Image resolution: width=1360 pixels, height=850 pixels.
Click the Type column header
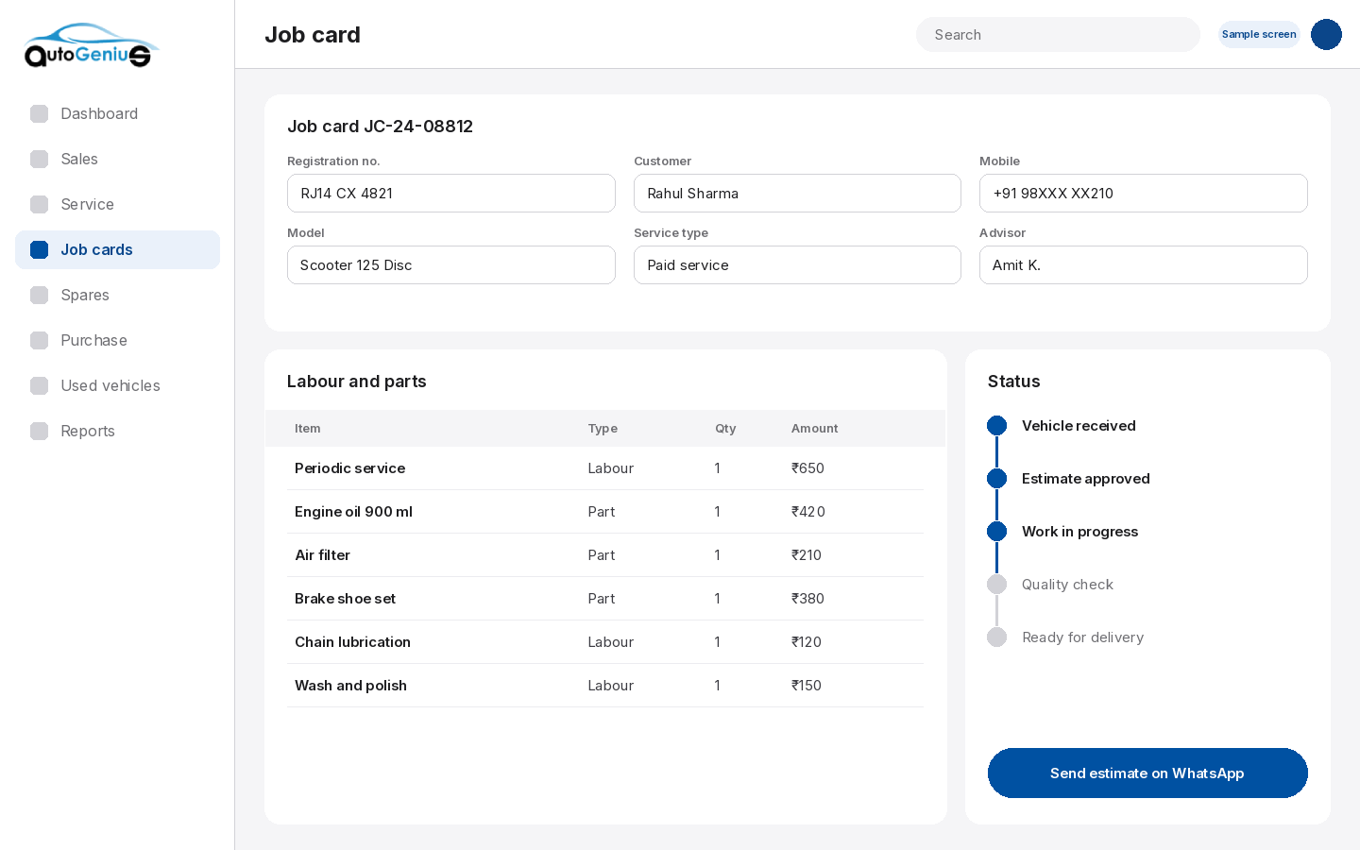(x=603, y=428)
